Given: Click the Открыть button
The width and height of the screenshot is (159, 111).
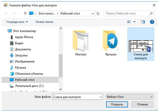Looking at the screenshot, I should click(117, 104).
